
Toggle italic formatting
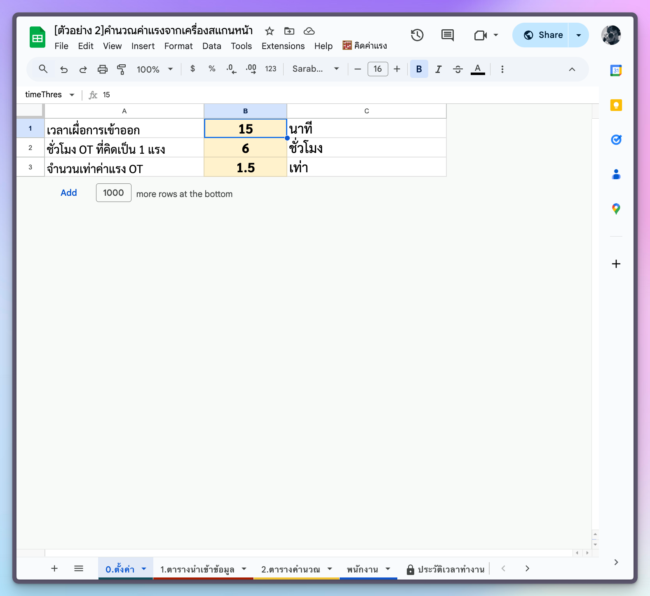(438, 69)
